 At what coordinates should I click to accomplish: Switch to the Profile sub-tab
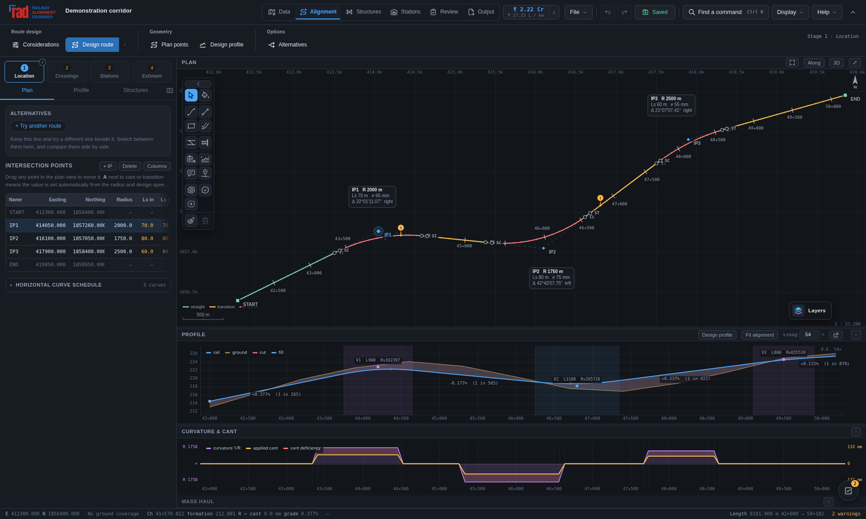81,91
